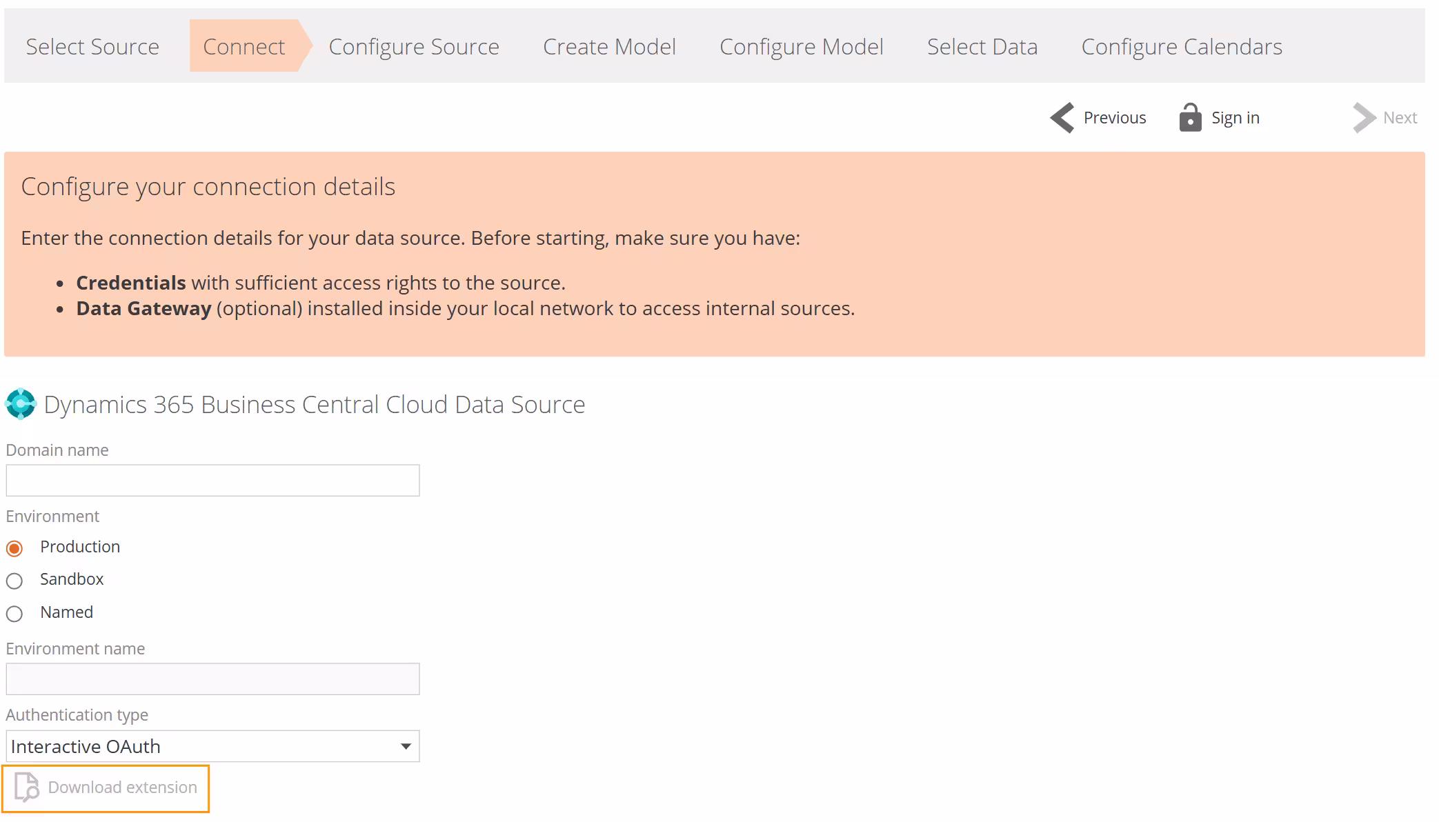This screenshot has height=822, width=1439.
Task: Click the bold 'Data Gateway' text
Action: [143, 308]
